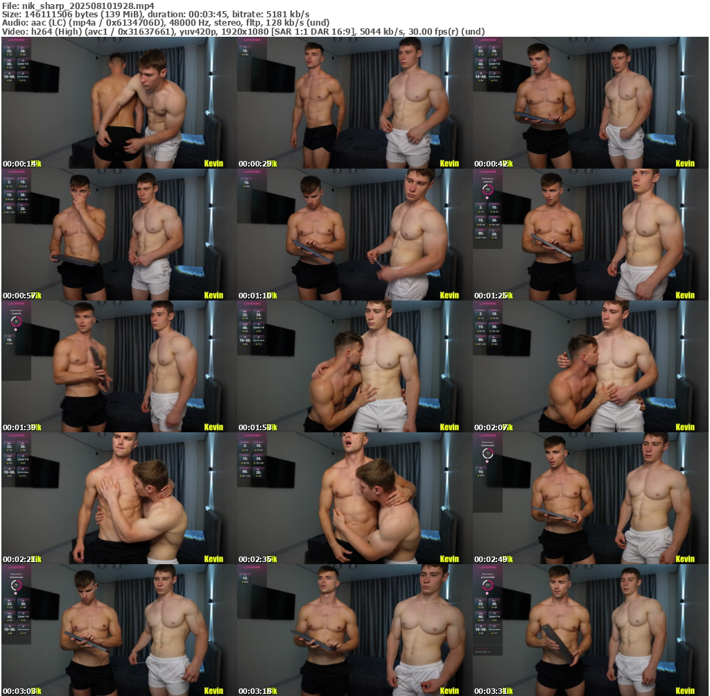Select the thumbnail frame at 00:00:29
Viewport: 710px width, 696px height.
coord(354,103)
